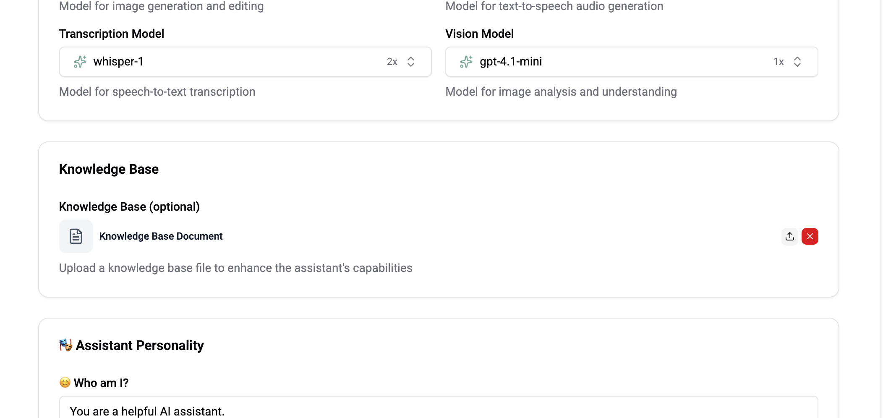Click the sparkle icon beside gpt-4.1-mini
Screen dimensions: 883x418
[466, 62]
